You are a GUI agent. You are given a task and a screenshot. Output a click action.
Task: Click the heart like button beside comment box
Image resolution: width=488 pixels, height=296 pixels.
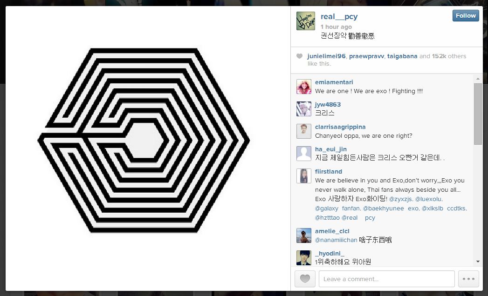tap(305, 279)
